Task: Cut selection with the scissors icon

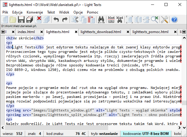Action: [x=75, y=20]
